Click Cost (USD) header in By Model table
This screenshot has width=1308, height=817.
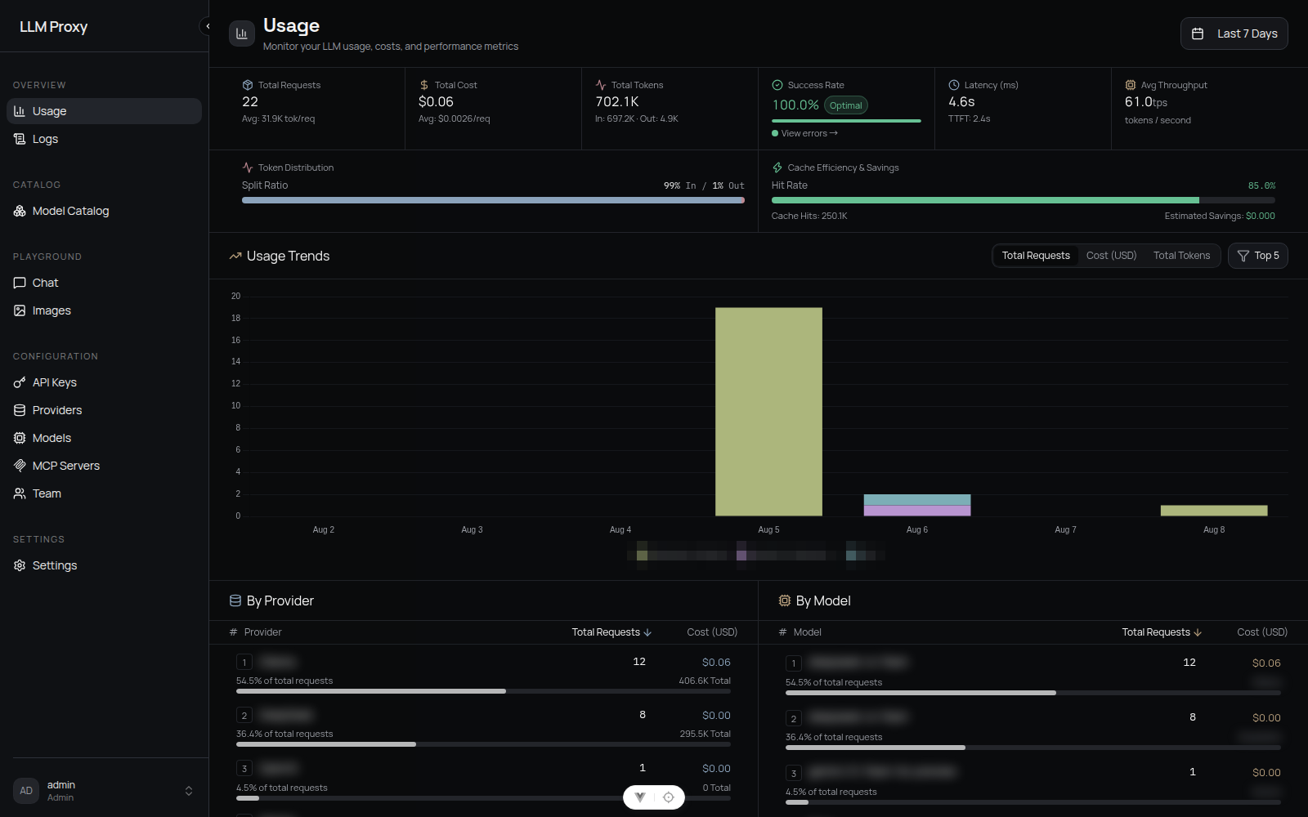1262,632
